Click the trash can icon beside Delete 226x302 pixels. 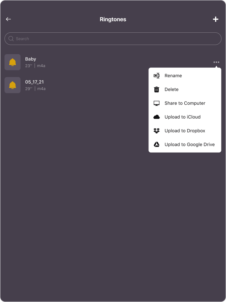click(x=157, y=89)
